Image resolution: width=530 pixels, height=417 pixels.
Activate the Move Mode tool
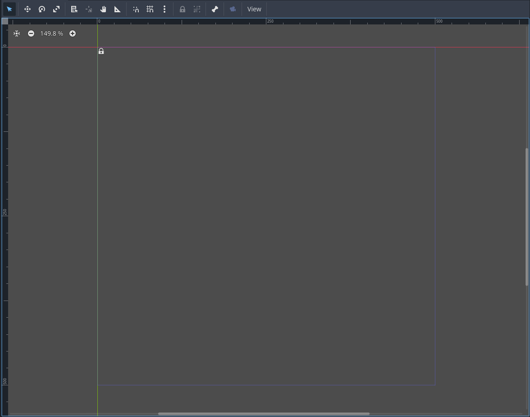[27, 9]
